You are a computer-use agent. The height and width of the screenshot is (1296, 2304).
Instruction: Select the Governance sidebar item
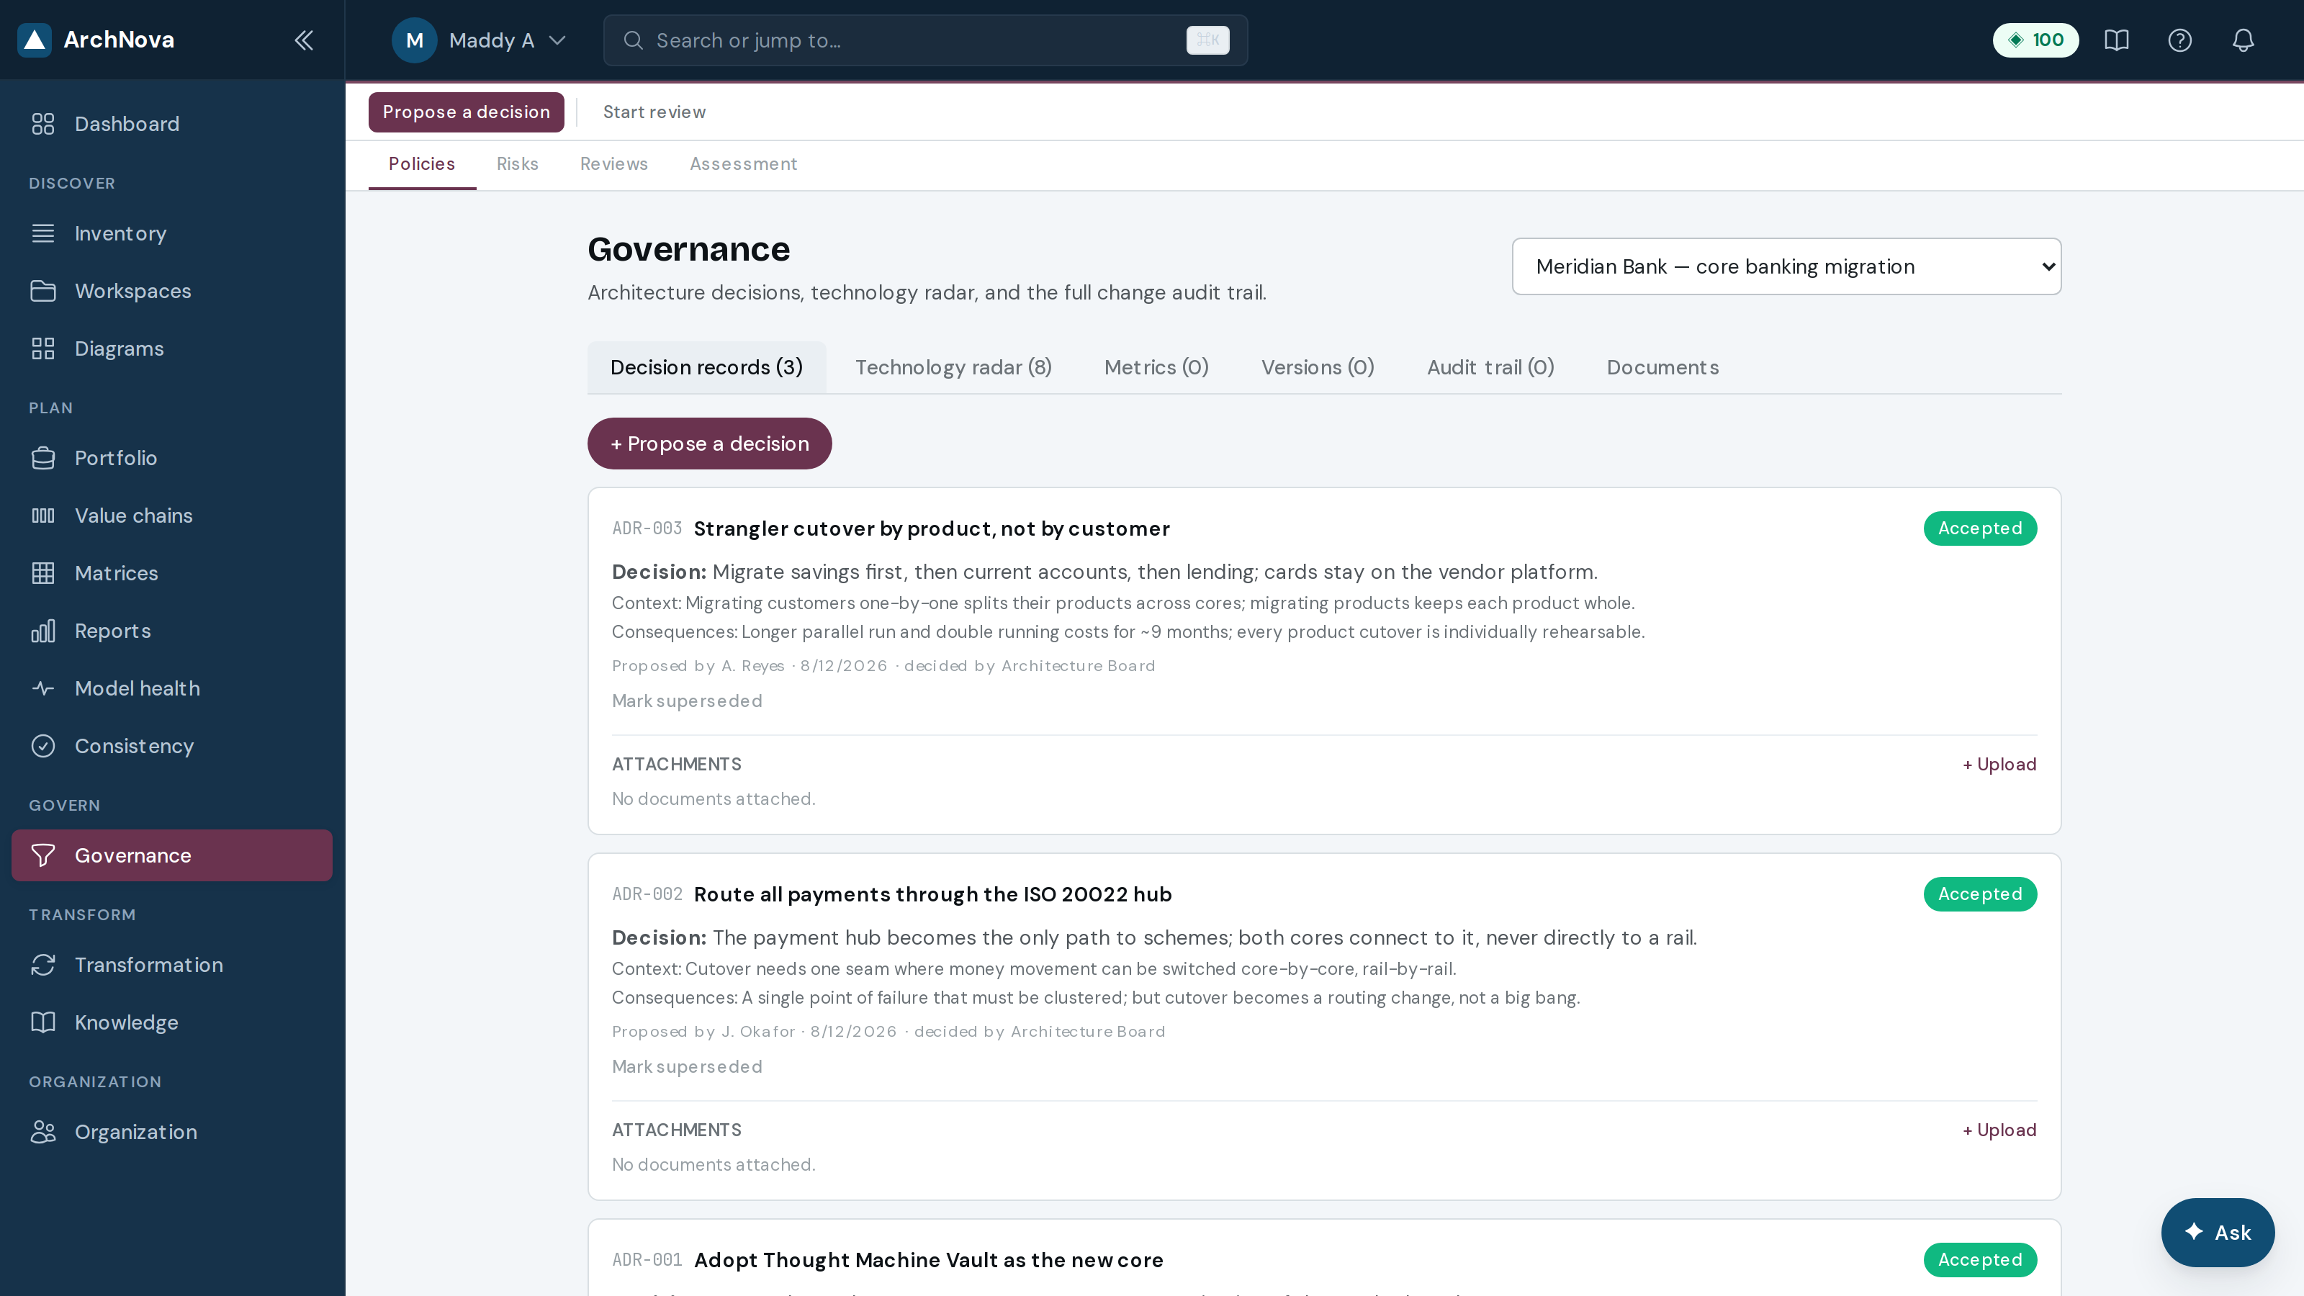tap(172, 855)
